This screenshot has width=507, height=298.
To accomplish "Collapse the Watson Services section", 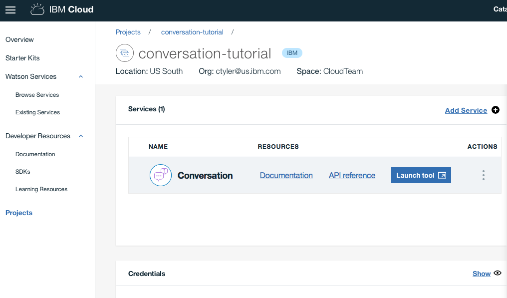I will tap(81, 77).
